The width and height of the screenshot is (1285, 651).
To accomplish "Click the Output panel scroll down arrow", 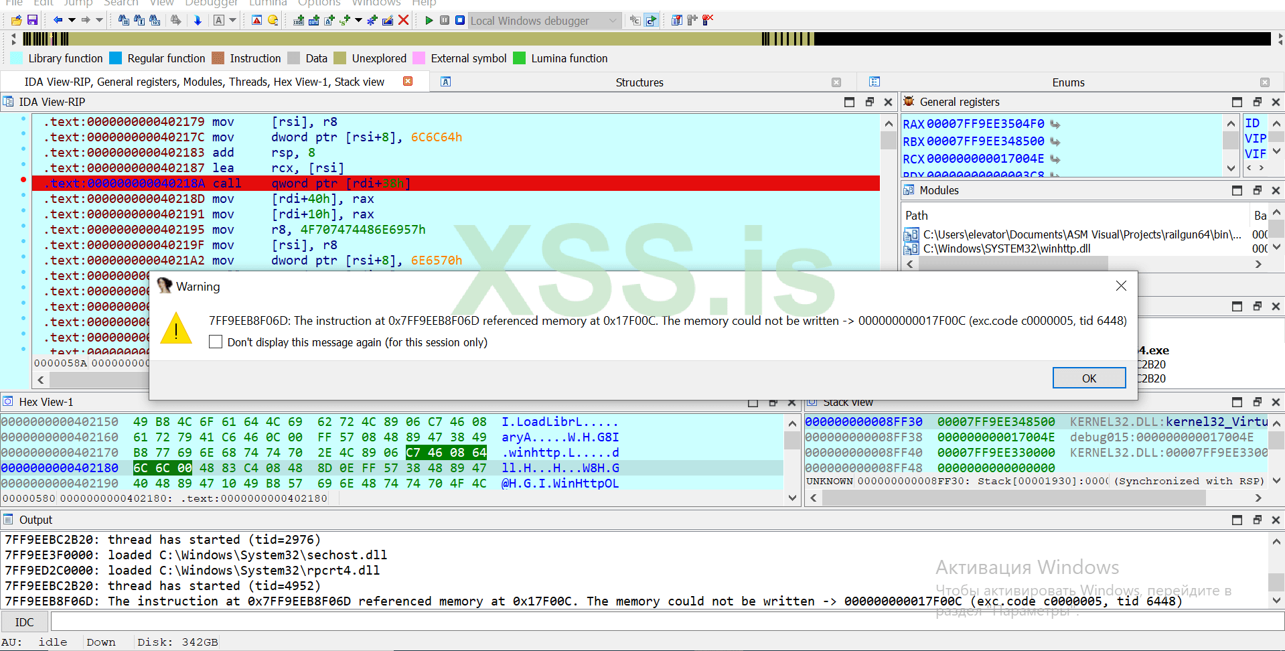I will pos(1276,601).
